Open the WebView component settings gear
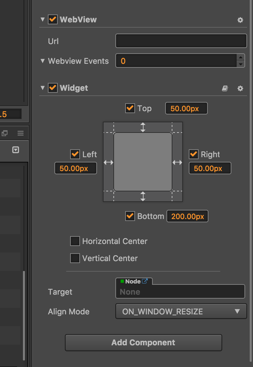 (x=240, y=20)
